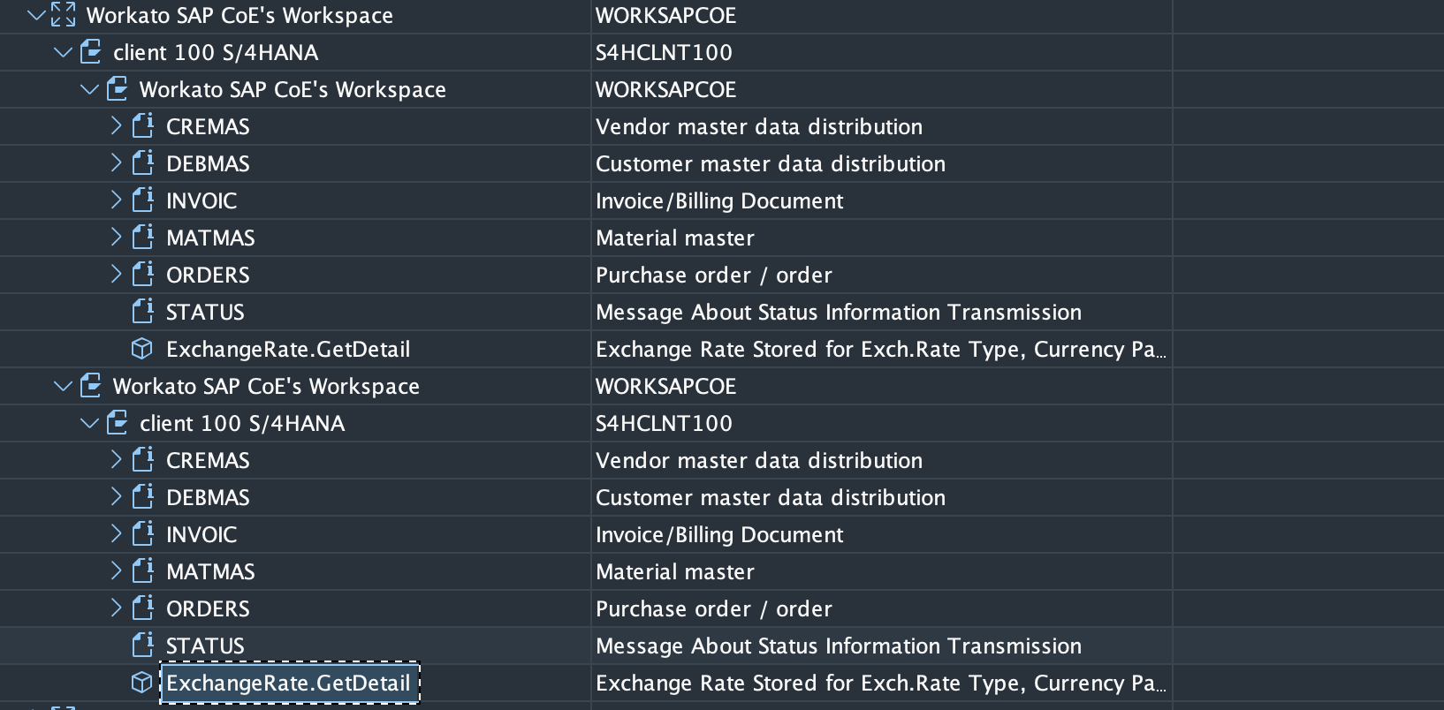Collapse client 100 S/4HANA directly under the root
This screenshot has height=710, width=1444.
tap(63, 52)
